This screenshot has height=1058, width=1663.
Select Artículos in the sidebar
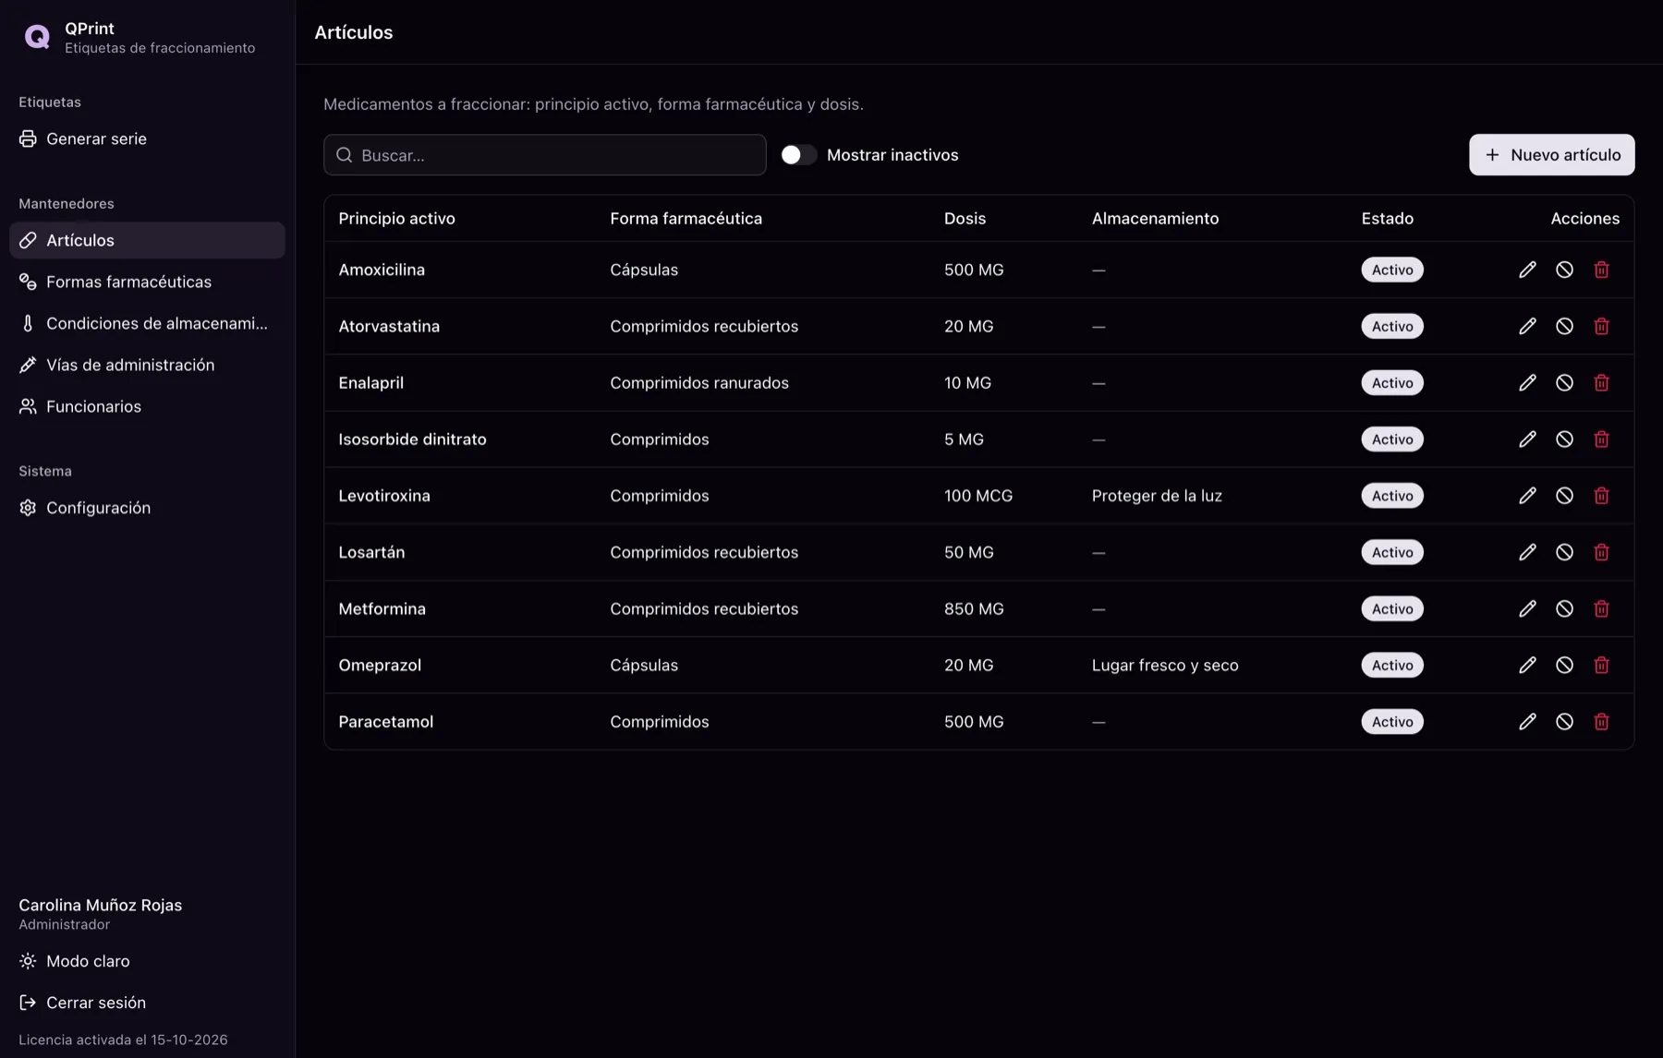click(147, 240)
